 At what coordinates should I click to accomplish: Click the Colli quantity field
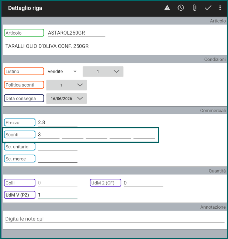coord(58,183)
